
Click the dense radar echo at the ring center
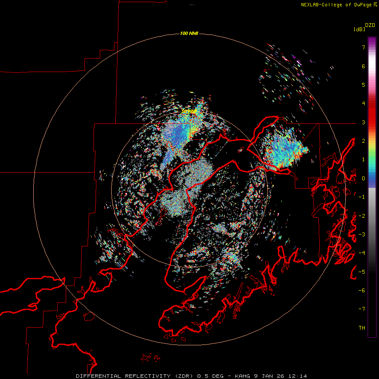click(x=187, y=187)
